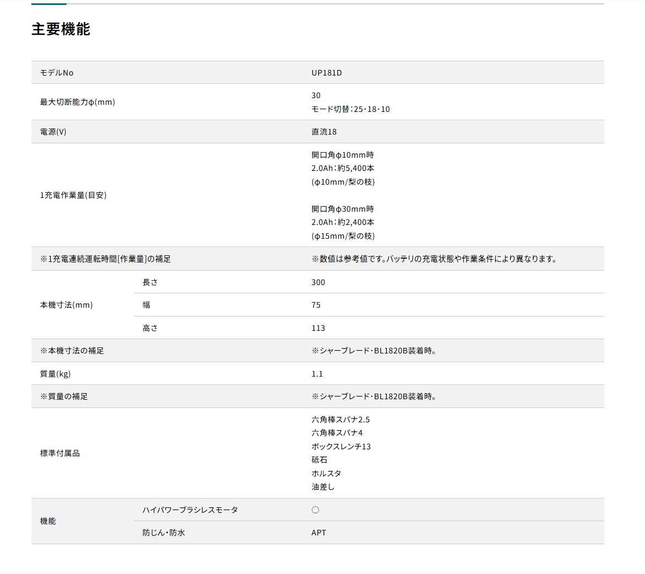Click the 最大切断能力φ(mm) label
Viewport: 645px width, 574px height.
point(78,102)
